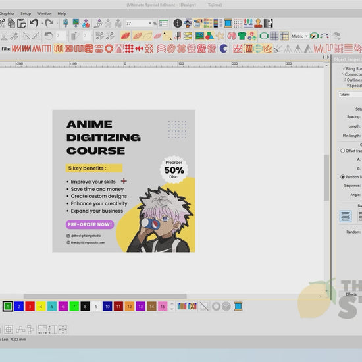The width and height of the screenshot is (362, 362).
Task: Select the red dotted grid motif fill
Action: point(129,49)
